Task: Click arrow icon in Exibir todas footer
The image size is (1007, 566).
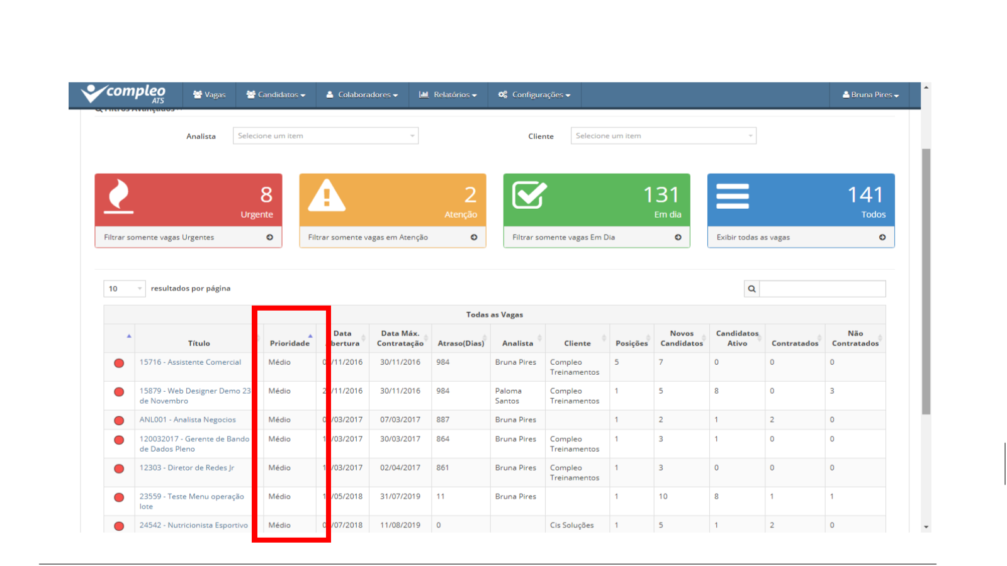Action: tap(882, 238)
